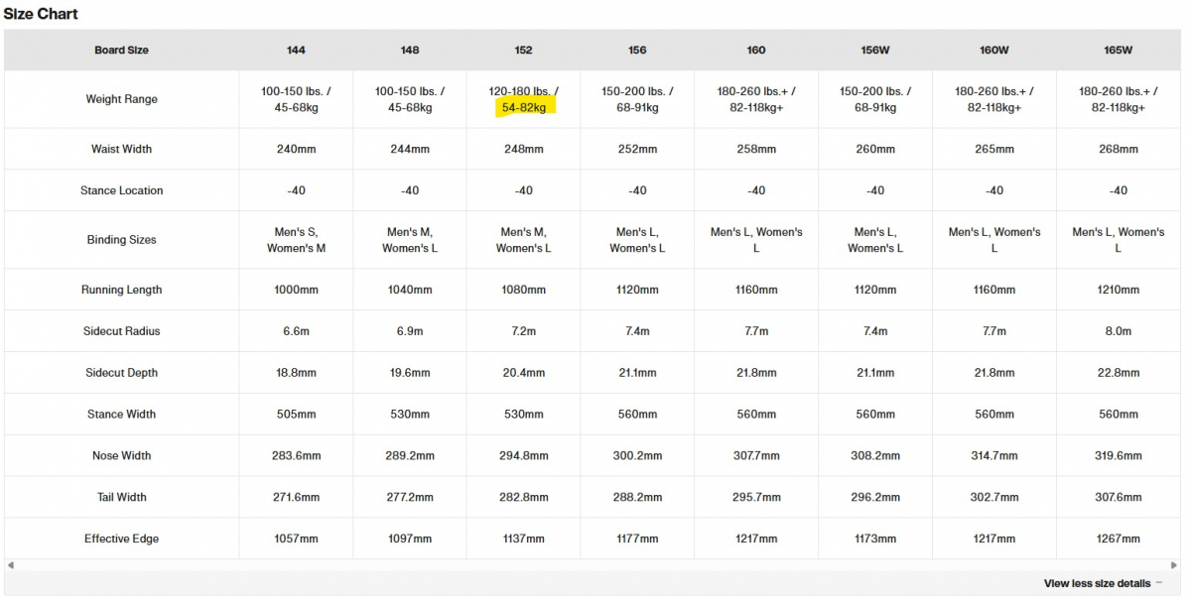This screenshot has width=1191, height=601.
Task: Click the 152 board size column header
Action: tap(524, 50)
